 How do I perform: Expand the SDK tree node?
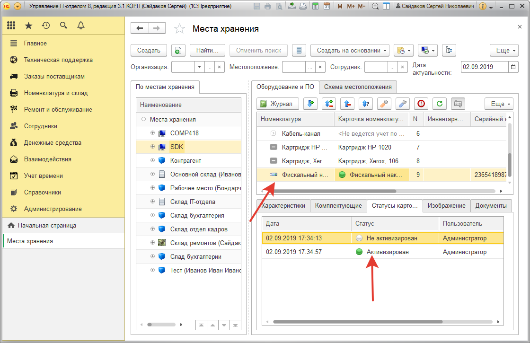[152, 147]
